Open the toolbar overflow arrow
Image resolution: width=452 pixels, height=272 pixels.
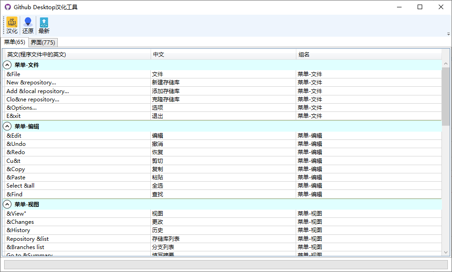pos(448,34)
